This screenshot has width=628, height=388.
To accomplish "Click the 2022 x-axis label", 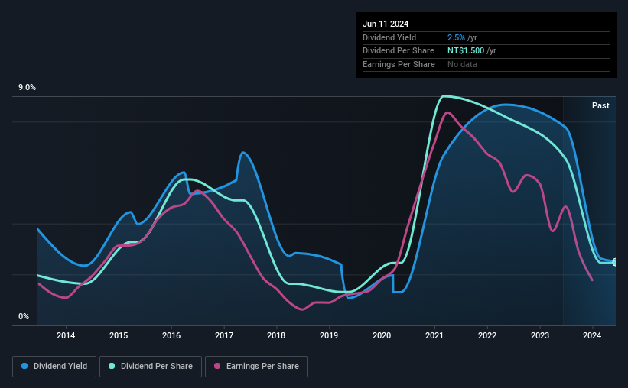I will 487,335.
